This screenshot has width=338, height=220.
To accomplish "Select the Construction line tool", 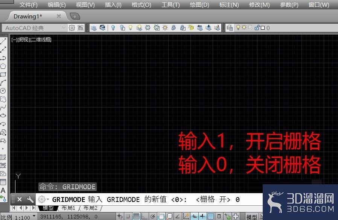I will click(3, 50).
